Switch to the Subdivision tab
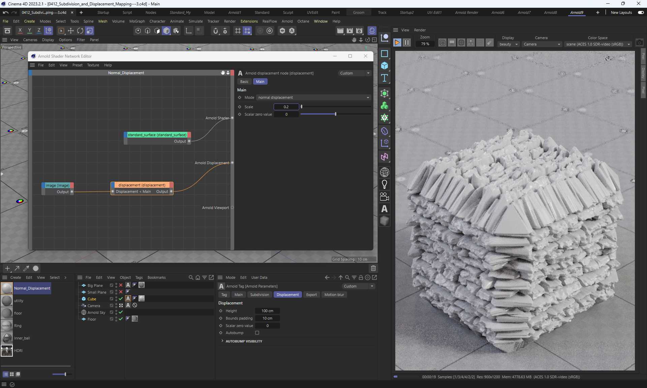647x388 pixels. 259,295
